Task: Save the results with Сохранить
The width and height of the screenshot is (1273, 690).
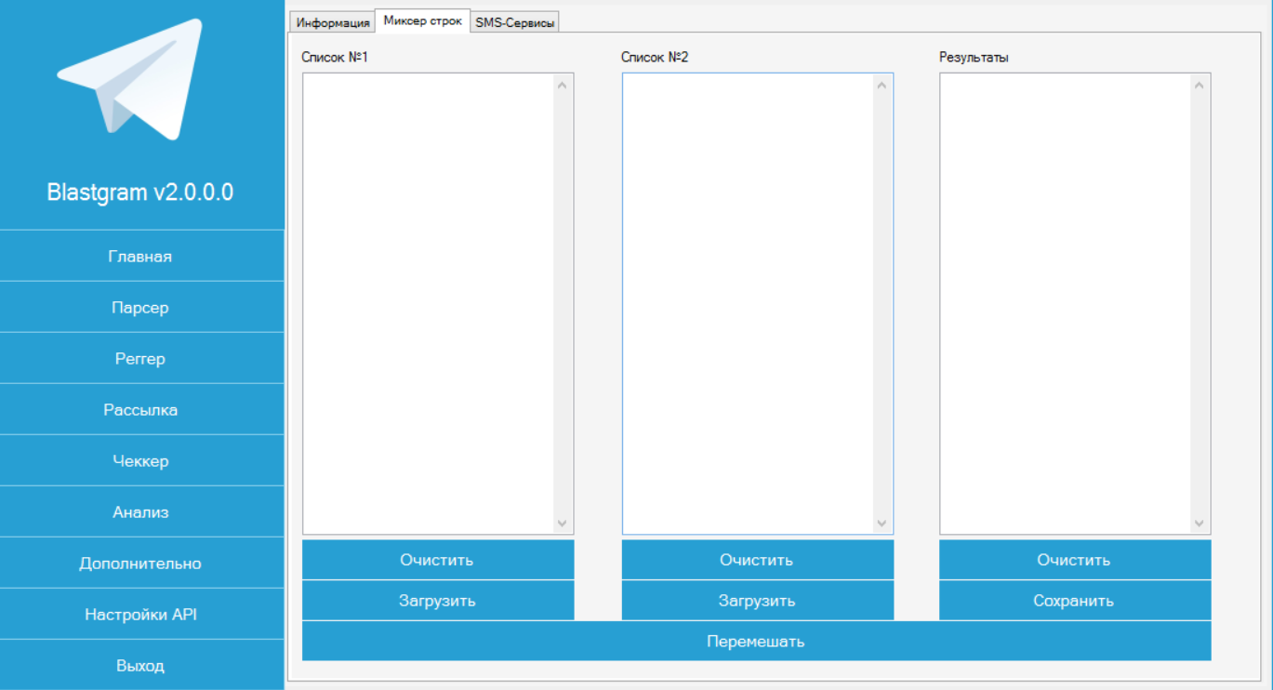Action: point(1074,601)
